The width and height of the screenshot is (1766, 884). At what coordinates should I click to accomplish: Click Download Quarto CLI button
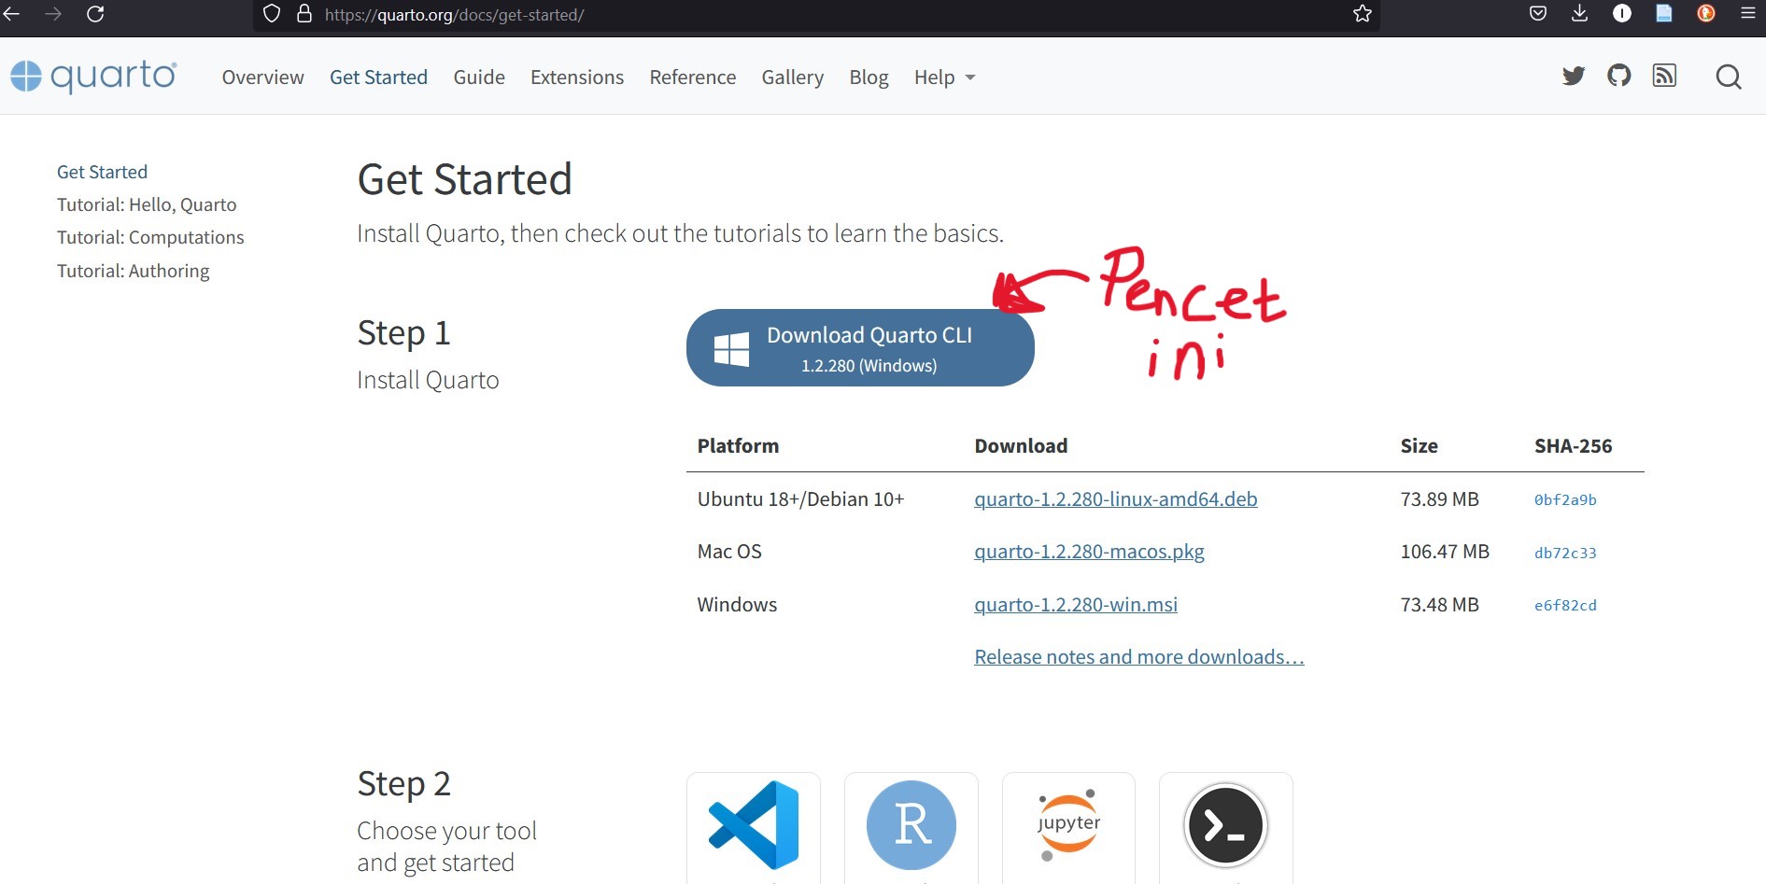point(860,348)
